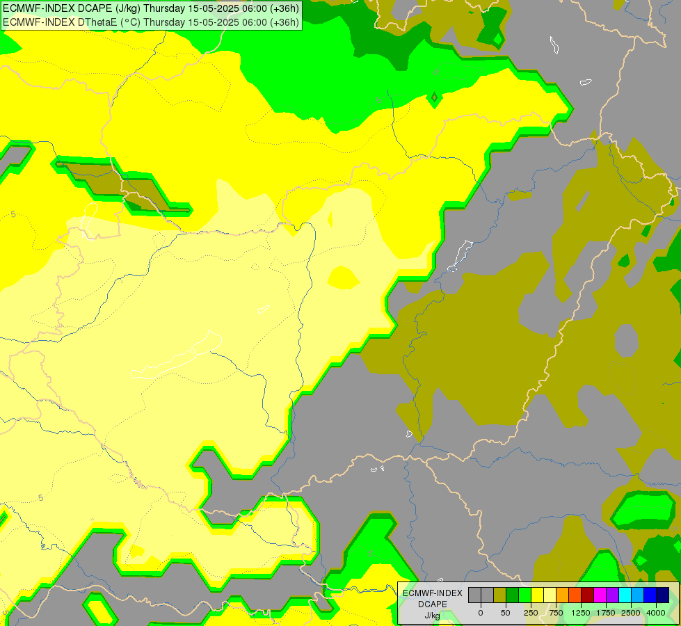
Task: Click the purple legend swatch
Action: click(x=613, y=595)
